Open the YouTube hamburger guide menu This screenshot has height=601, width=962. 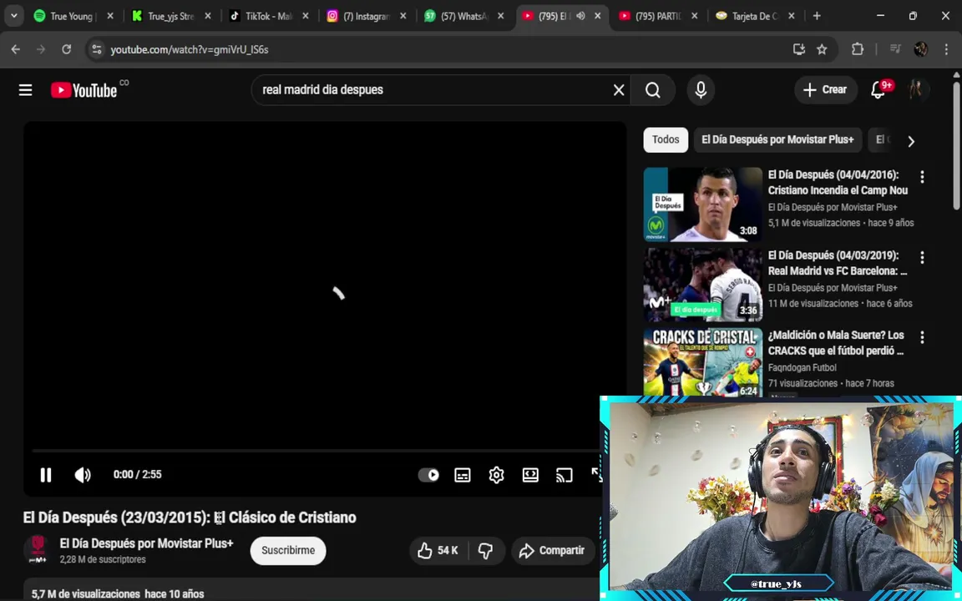tap(25, 90)
